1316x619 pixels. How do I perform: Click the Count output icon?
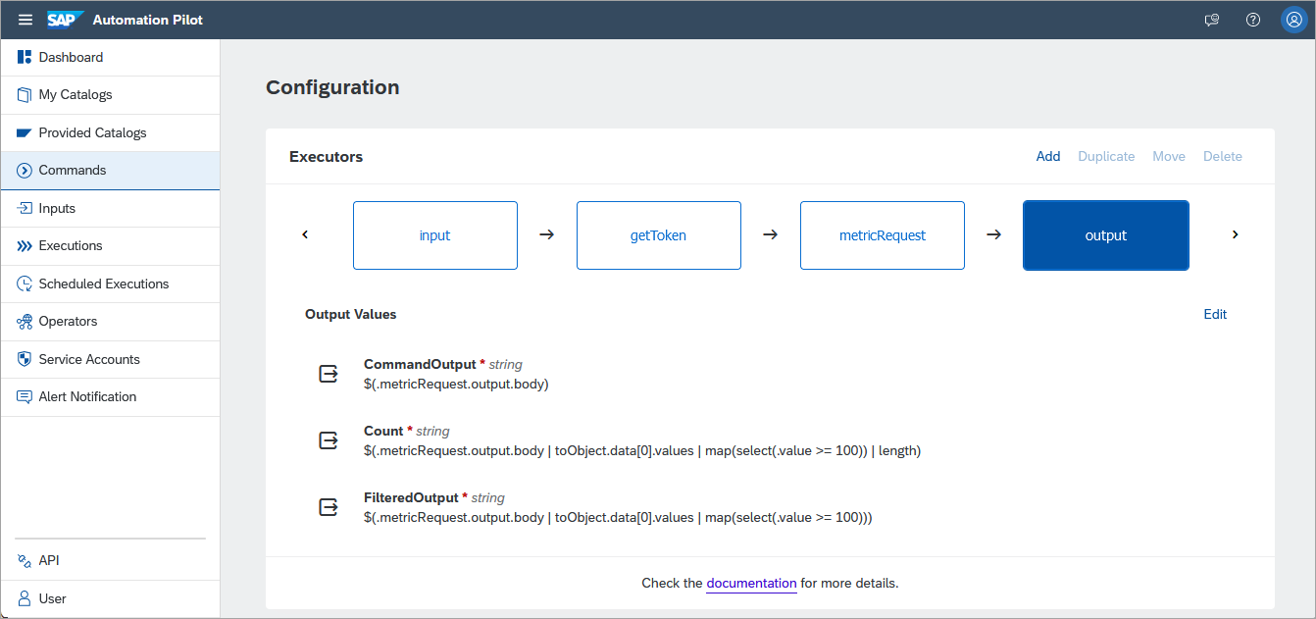[329, 440]
